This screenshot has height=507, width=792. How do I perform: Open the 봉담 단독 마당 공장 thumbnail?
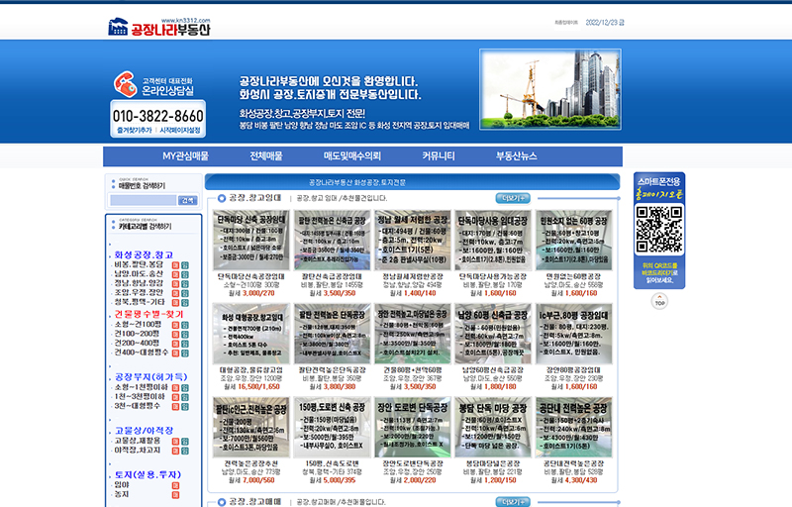pyautogui.click(x=493, y=427)
